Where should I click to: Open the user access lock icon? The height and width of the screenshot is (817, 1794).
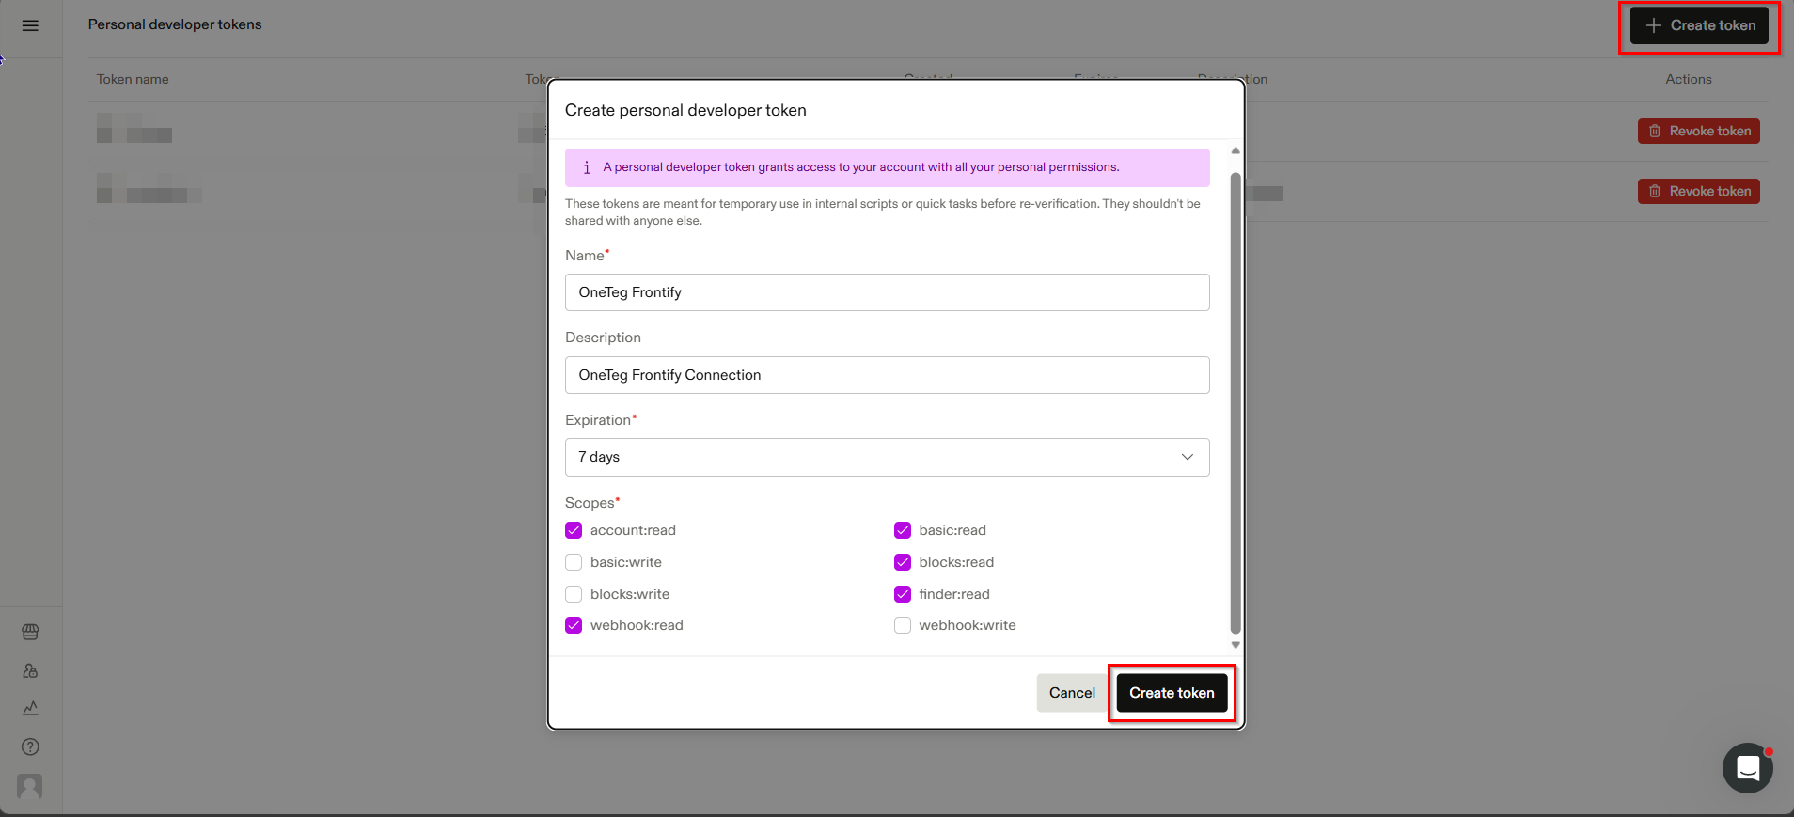point(30,671)
